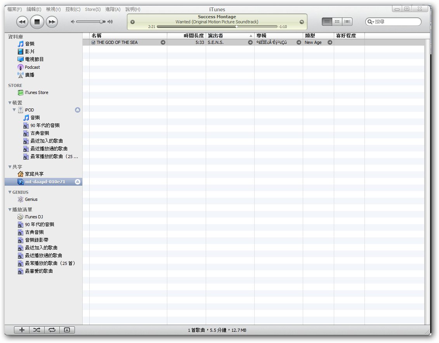Stop the playing song

coord(37,22)
